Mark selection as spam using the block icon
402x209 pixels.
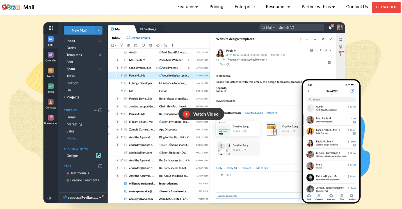(158, 45)
